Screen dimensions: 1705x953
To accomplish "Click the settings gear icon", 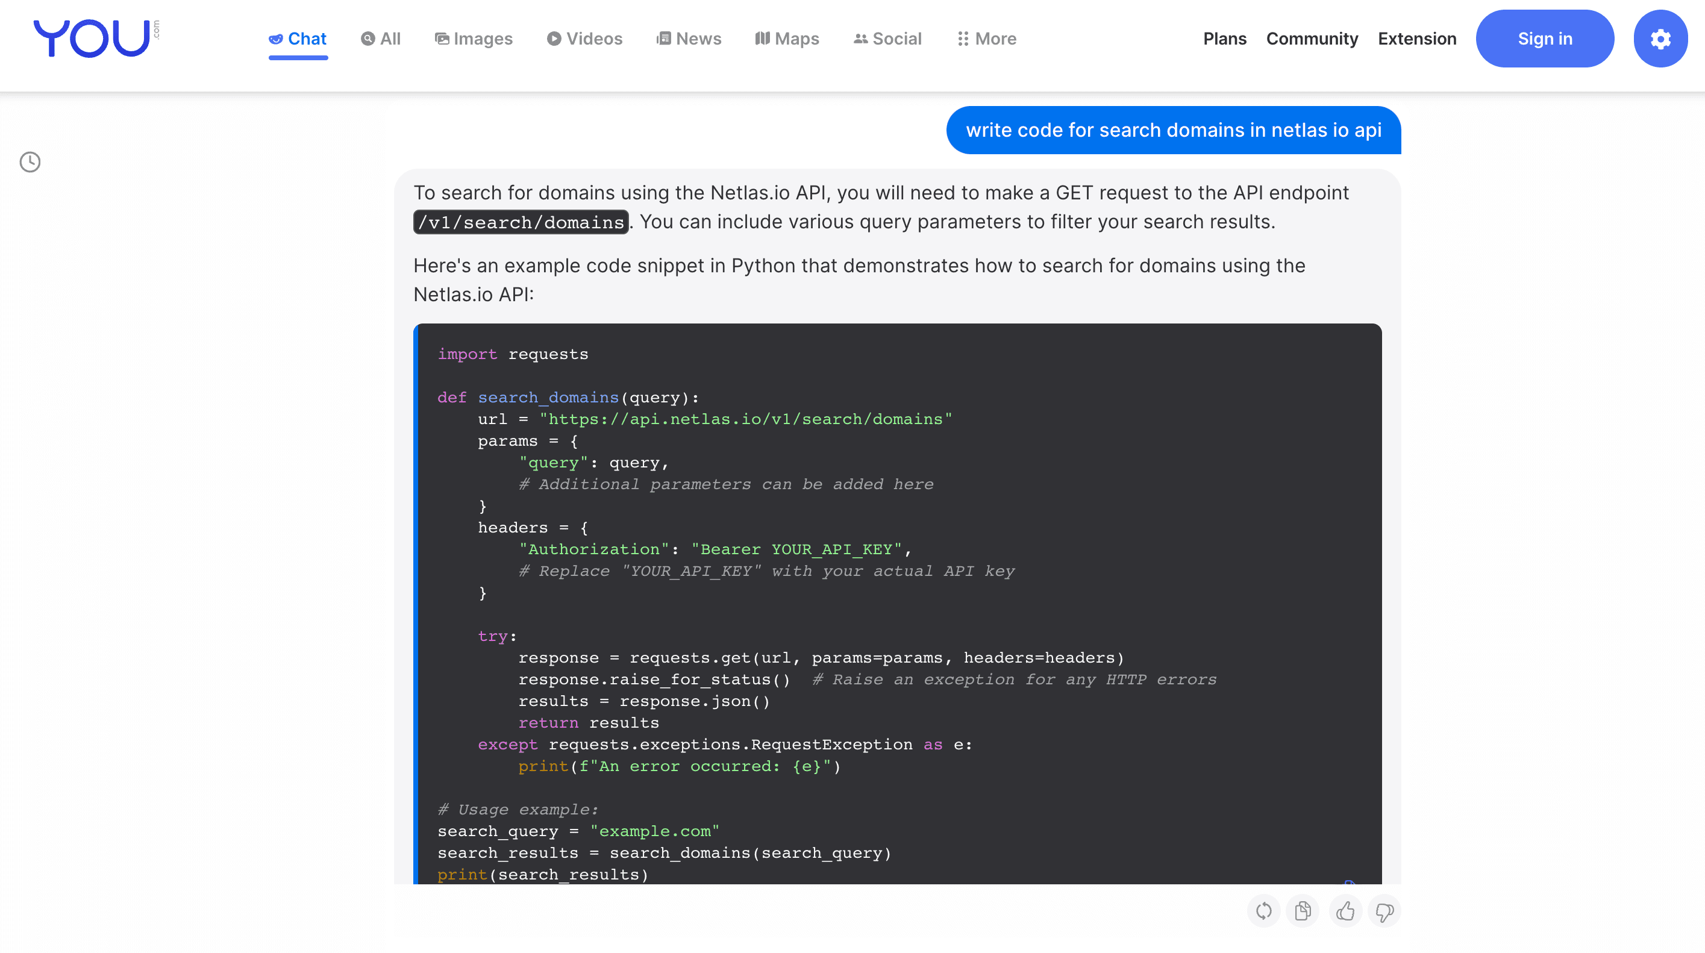I will coord(1660,39).
